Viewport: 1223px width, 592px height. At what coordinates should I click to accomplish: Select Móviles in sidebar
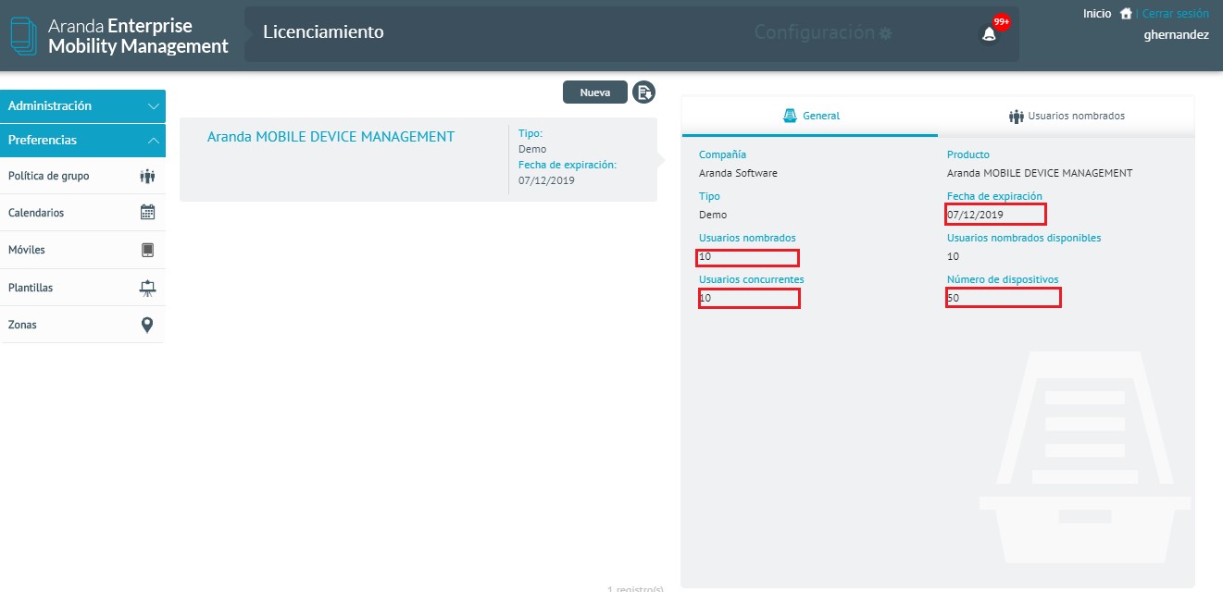pyautogui.click(x=82, y=250)
